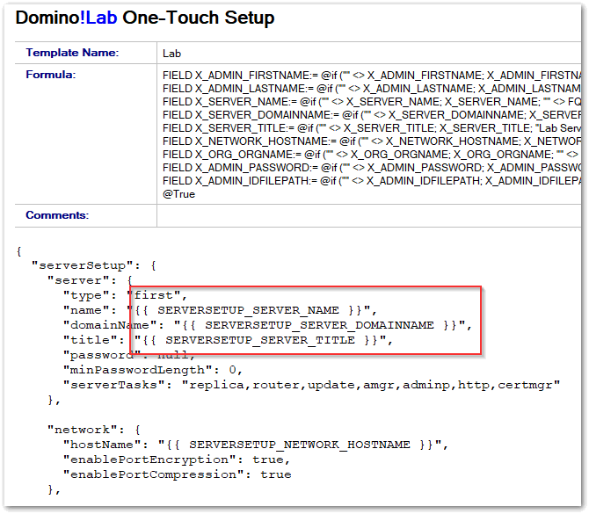Screen dimensions: 589x514
Task: Click the Formula line for X_SERVER_NAME
Action: (372, 102)
